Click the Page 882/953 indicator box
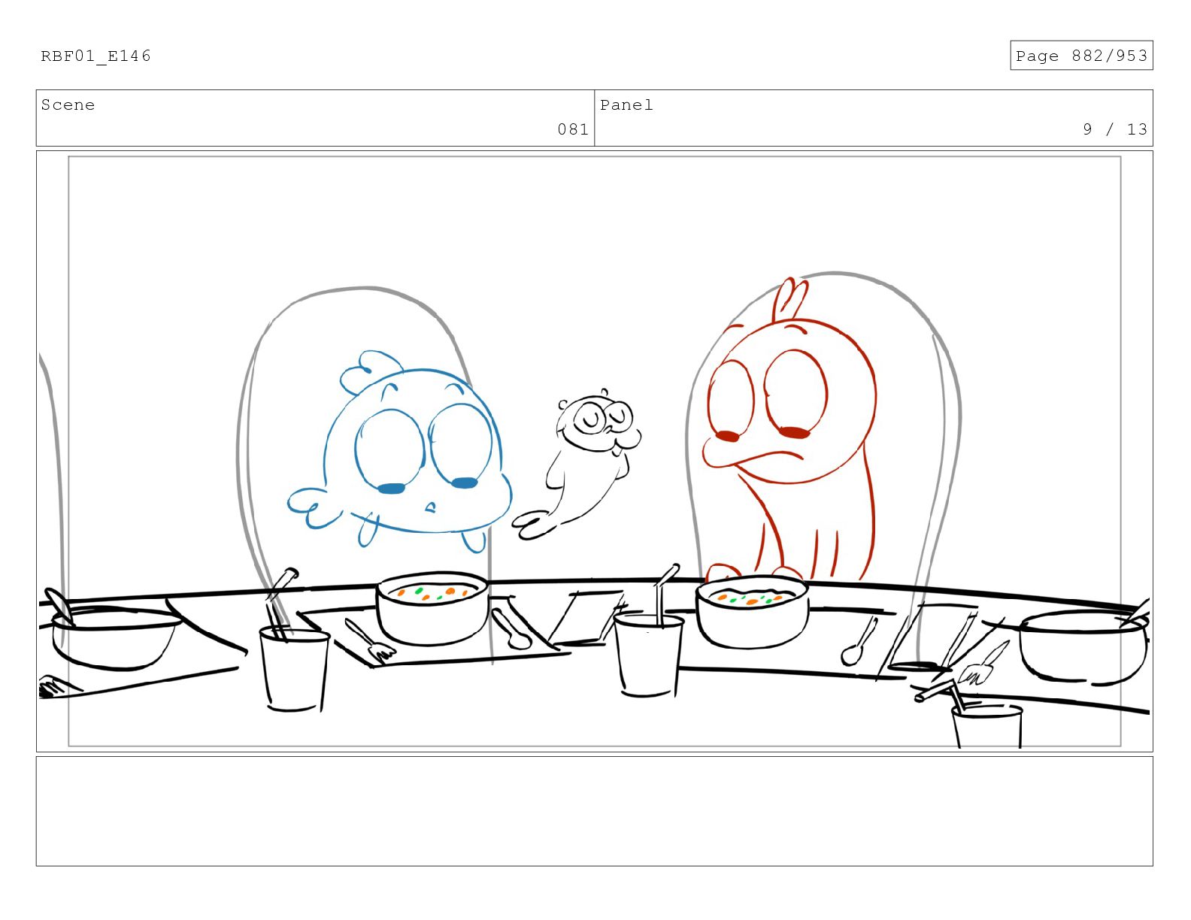This screenshot has height=920, width=1191. point(1081,56)
